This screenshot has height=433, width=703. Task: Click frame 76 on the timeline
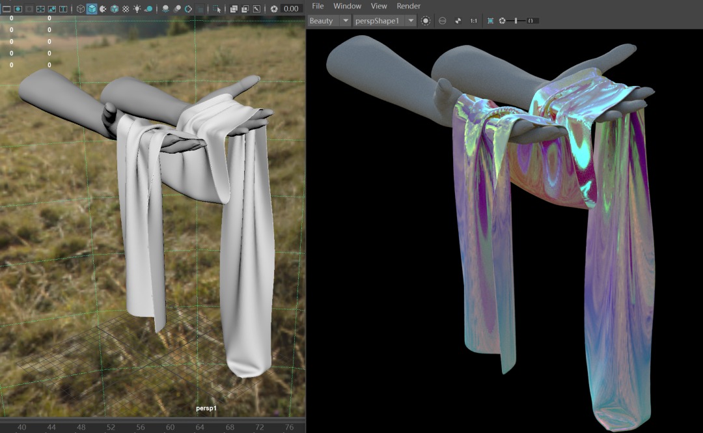(290, 427)
